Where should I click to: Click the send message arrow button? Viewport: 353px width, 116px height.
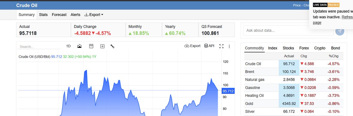click(340, 31)
